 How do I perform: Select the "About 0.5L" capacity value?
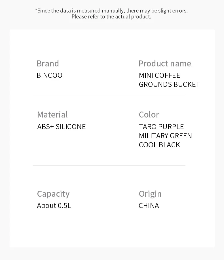coord(54,206)
